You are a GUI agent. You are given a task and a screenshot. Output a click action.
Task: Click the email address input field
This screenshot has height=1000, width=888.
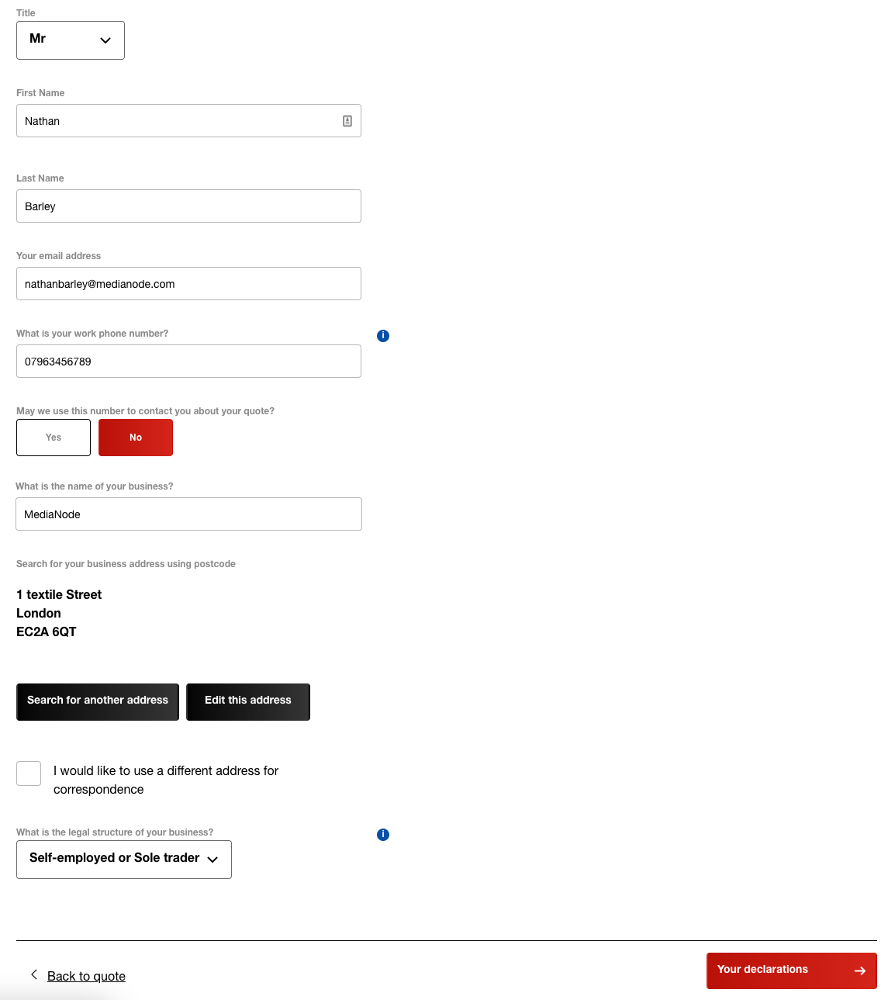(188, 284)
